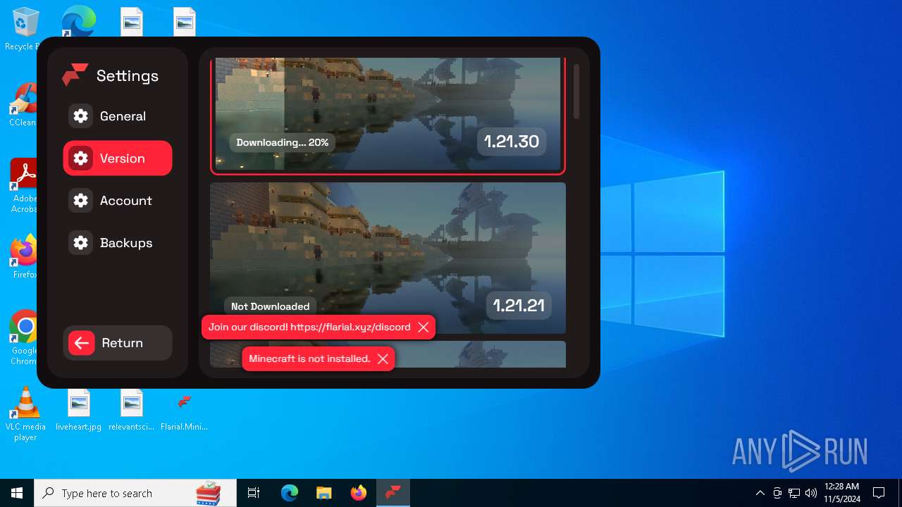The width and height of the screenshot is (902, 507).
Task: Open the VLC media player shortcut
Action: pos(25,414)
